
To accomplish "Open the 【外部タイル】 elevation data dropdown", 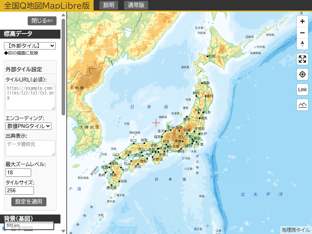I will tap(30, 46).
